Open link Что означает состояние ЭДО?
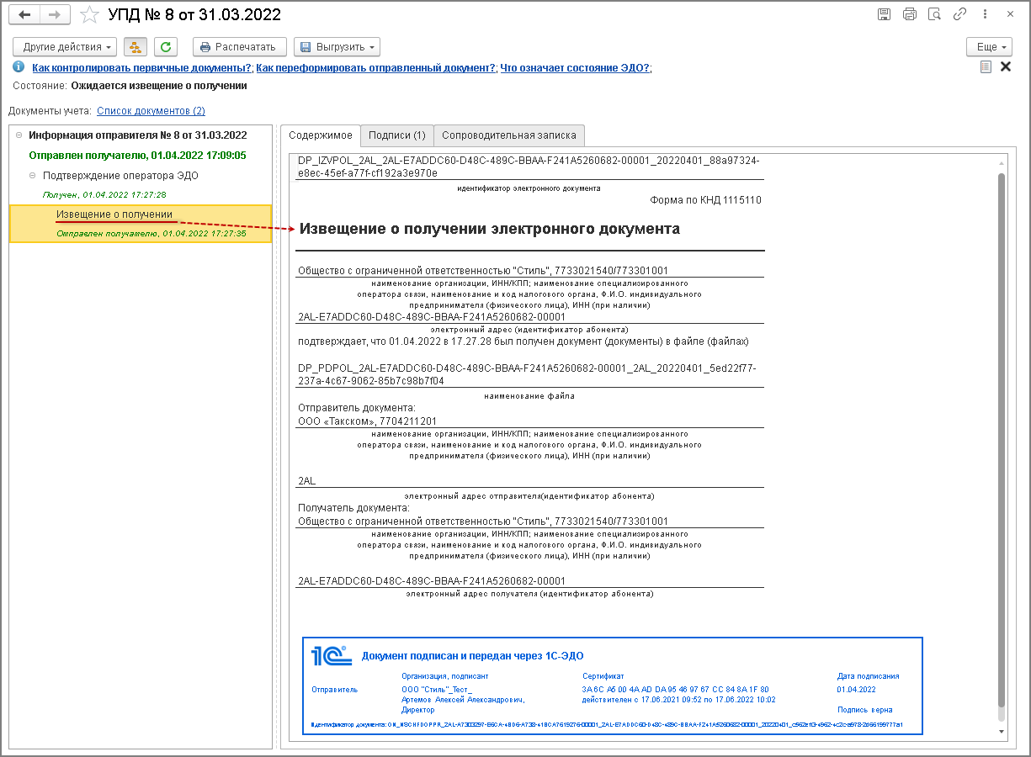The image size is (1031, 757). point(575,68)
